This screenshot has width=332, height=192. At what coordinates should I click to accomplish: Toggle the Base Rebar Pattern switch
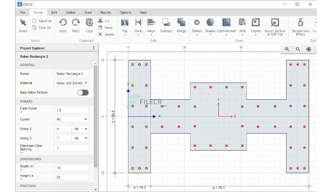coord(83,92)
